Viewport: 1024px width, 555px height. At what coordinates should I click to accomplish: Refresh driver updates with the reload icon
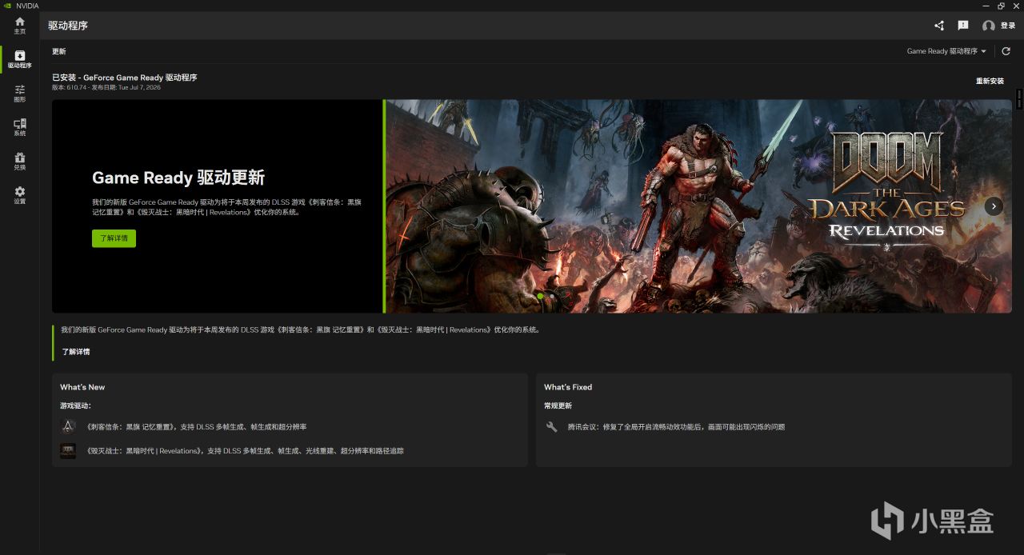1006,51
